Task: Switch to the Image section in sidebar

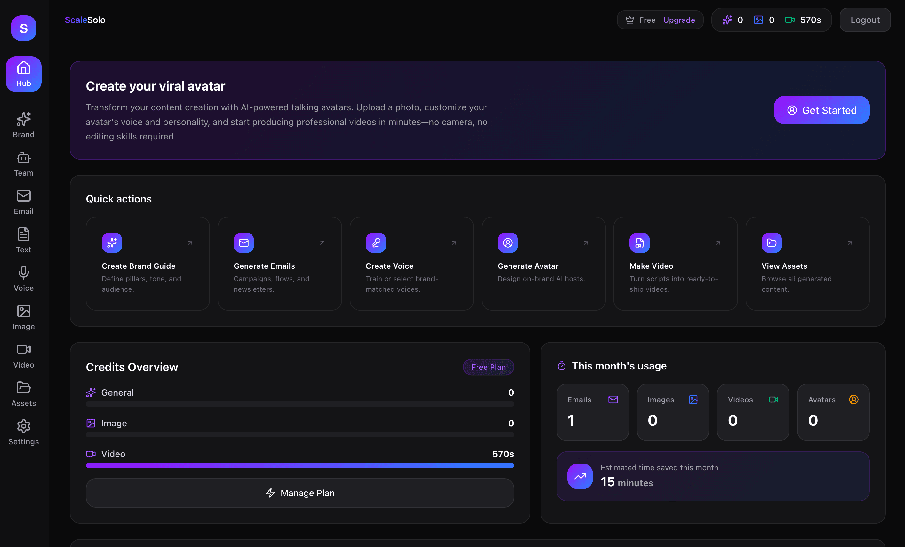Action: pos(23,311)
